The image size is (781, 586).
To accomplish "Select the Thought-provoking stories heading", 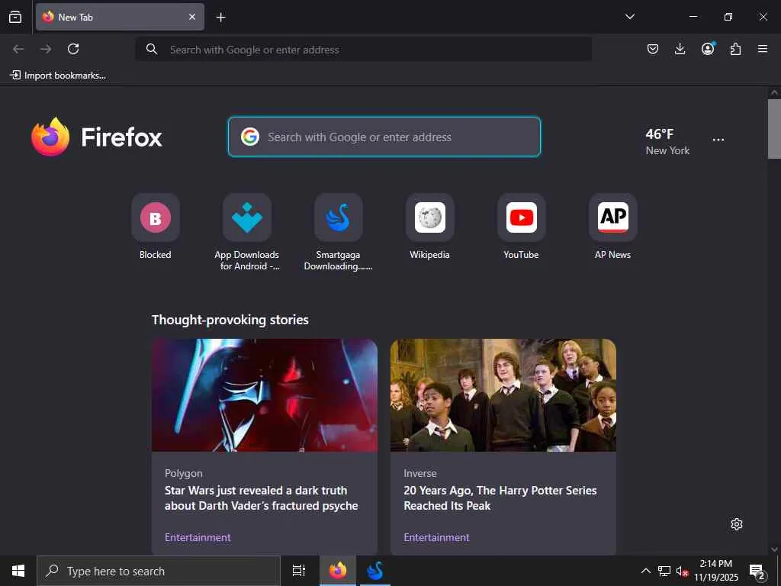I will click(230, 320).
